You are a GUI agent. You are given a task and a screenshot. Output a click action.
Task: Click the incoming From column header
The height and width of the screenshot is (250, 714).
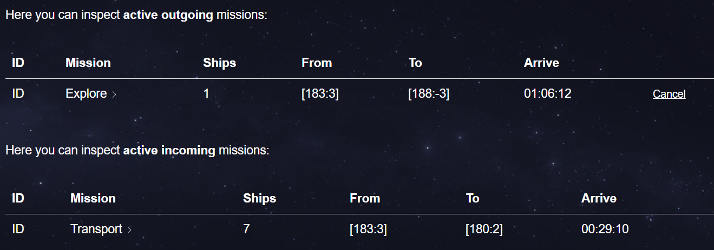coord(365,198)
